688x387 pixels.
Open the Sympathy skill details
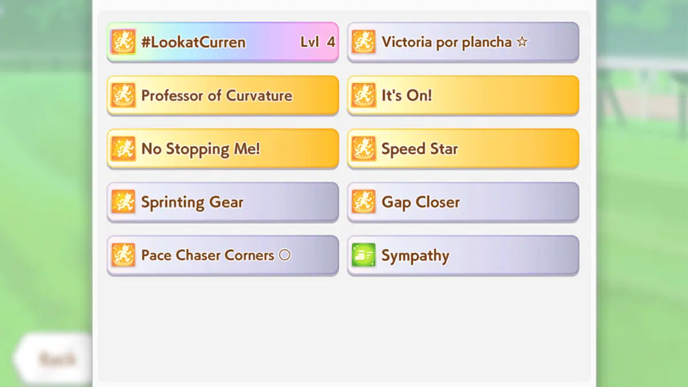click(x=463, y=255)
